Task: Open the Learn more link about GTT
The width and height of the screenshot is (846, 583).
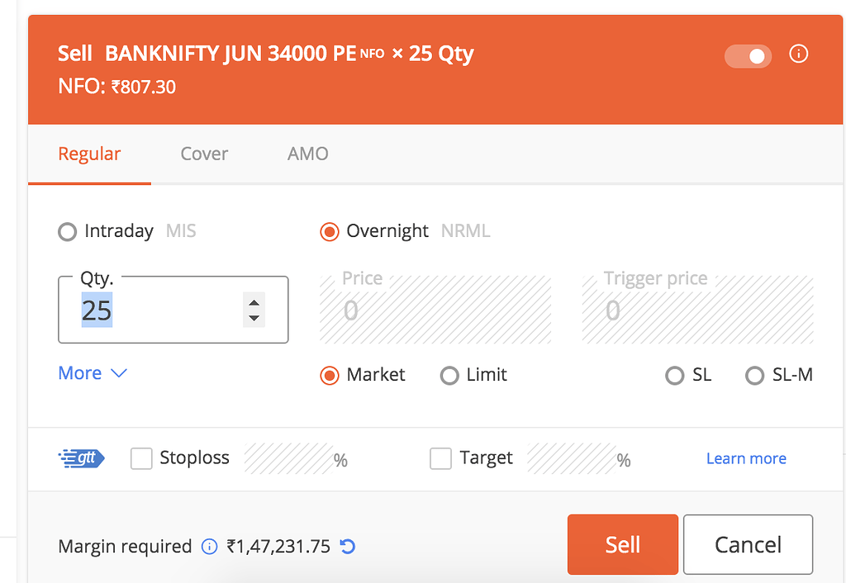Action: pyautogui.click(x=746, y=457)
